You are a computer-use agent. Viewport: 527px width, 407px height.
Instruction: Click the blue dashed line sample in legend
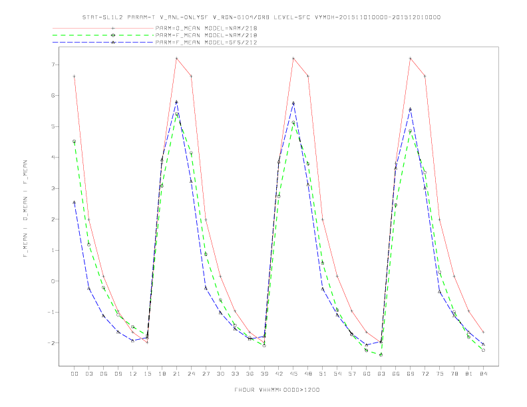[103, 43]
